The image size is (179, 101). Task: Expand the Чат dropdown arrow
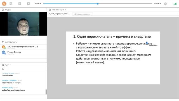(x=10, y=65)
